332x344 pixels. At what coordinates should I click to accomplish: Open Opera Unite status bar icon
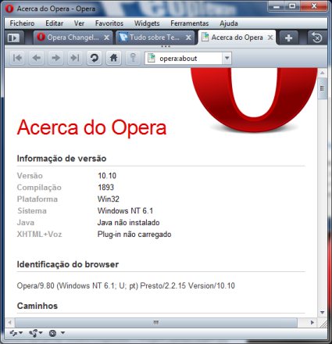tap(36, 333)
